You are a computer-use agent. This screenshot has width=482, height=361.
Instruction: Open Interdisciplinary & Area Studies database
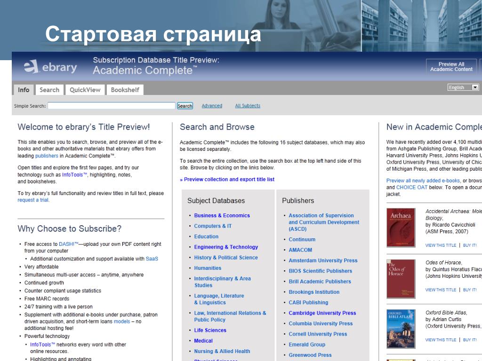tap(222, 282)
